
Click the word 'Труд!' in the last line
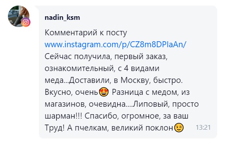click(55, 128)
